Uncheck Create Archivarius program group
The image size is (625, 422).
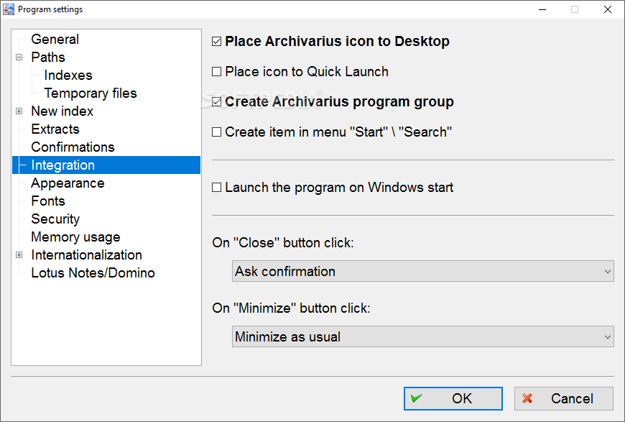[216, 102]
